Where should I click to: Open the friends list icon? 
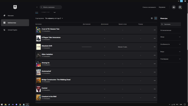click(x=174, y=7)
